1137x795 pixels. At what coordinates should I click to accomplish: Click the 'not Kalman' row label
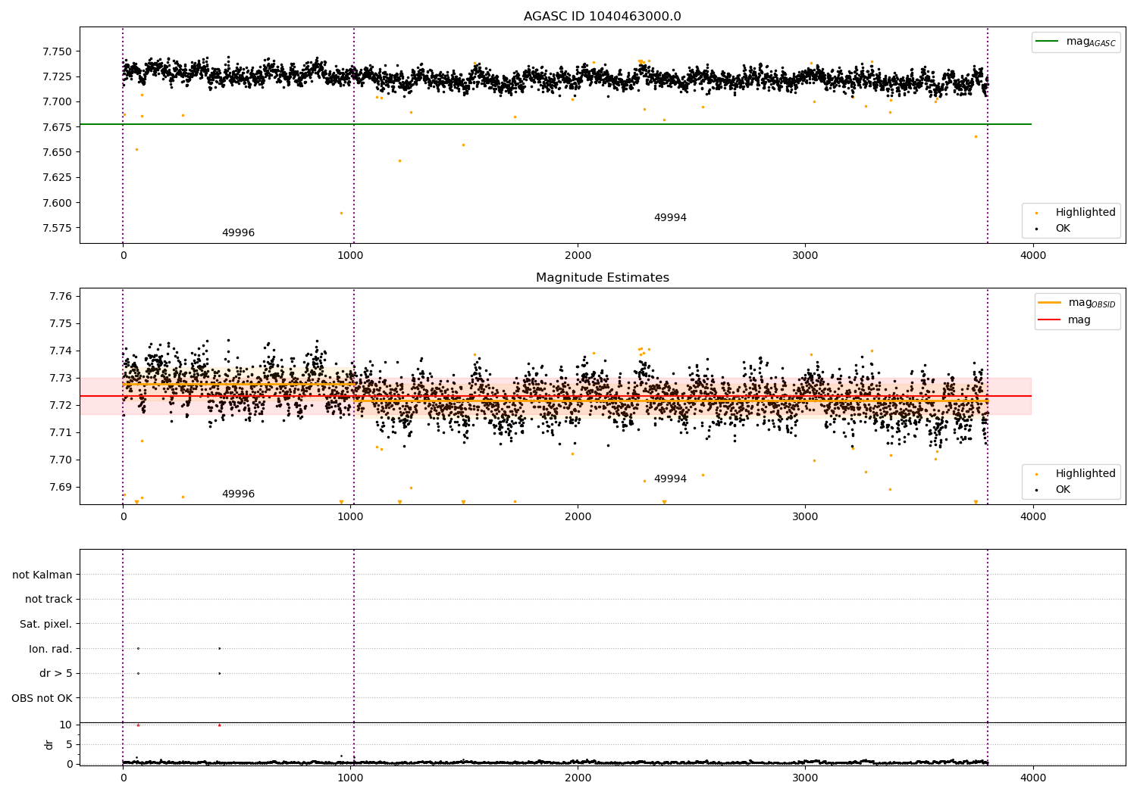(x=42, y=575)
